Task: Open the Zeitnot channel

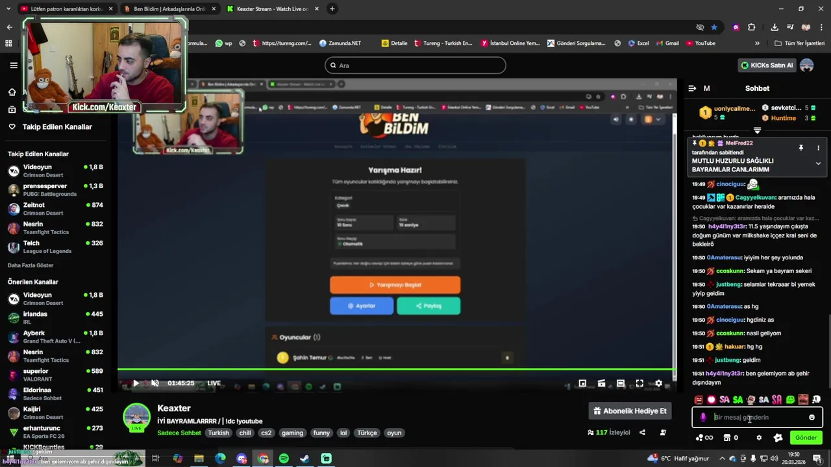Action: tap(55, 209)
